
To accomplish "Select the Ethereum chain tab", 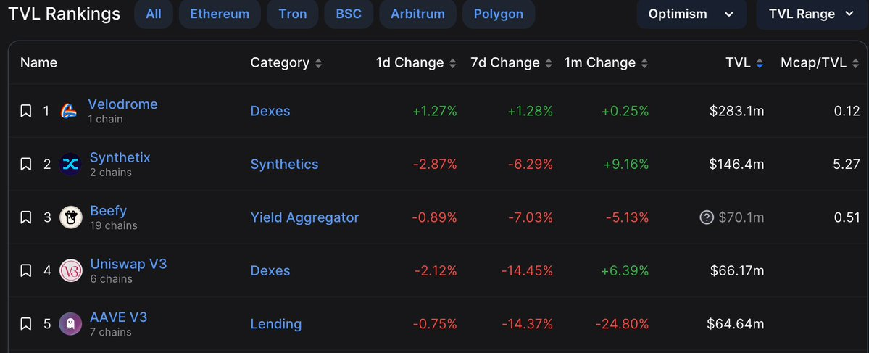I will pyautogui.click(x=220, y=14).
